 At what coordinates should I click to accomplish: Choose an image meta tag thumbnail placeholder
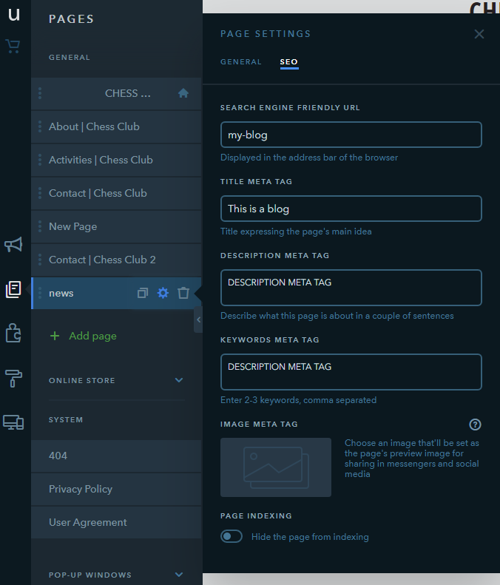click(276, 467)
